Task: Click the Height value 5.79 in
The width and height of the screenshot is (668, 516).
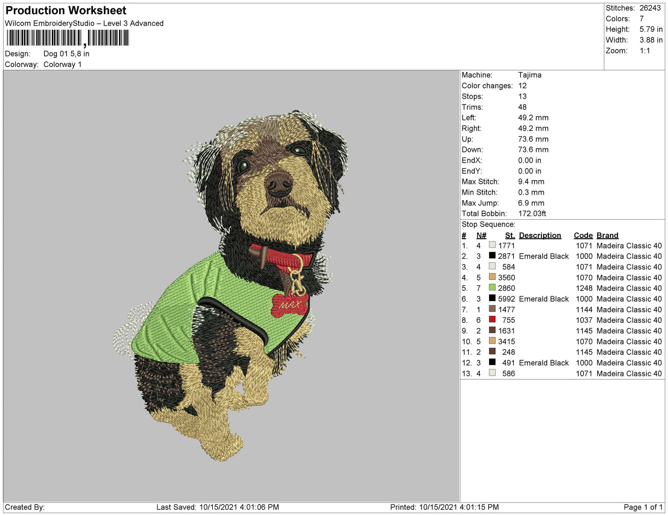Action: coord(651,29)
